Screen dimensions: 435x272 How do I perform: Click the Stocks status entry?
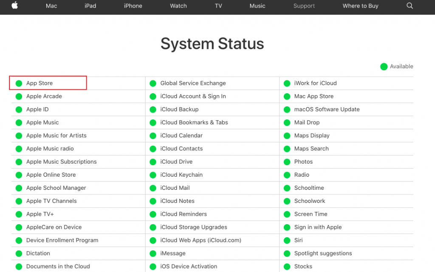303,266
